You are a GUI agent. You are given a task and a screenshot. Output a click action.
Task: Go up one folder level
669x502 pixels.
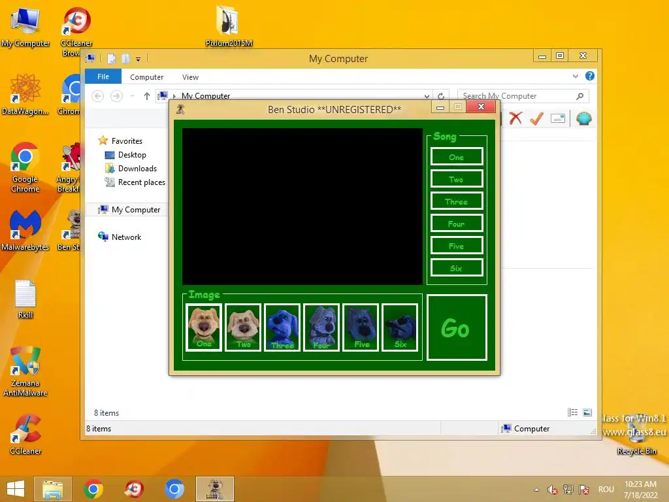point(147,96)
